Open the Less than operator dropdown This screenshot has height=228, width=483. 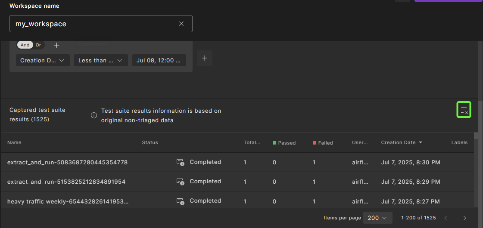coord(100,61)
